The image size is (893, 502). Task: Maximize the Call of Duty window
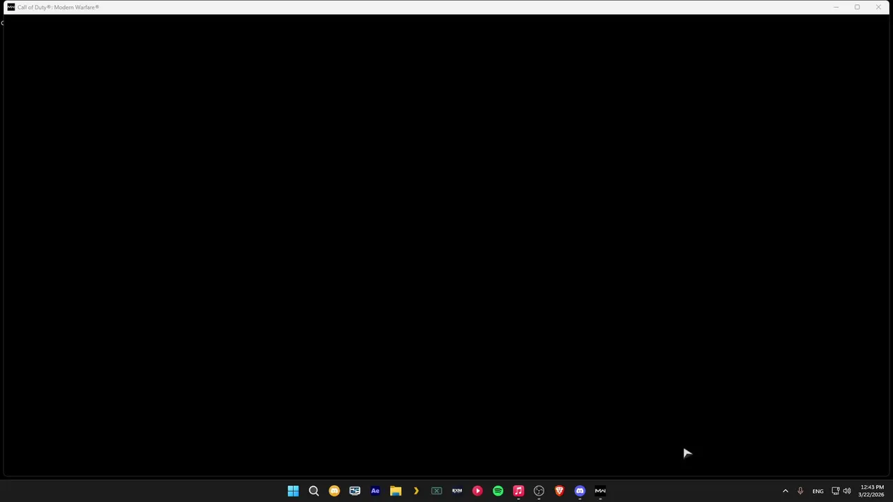pyautogui.click(x=857, y=7)
